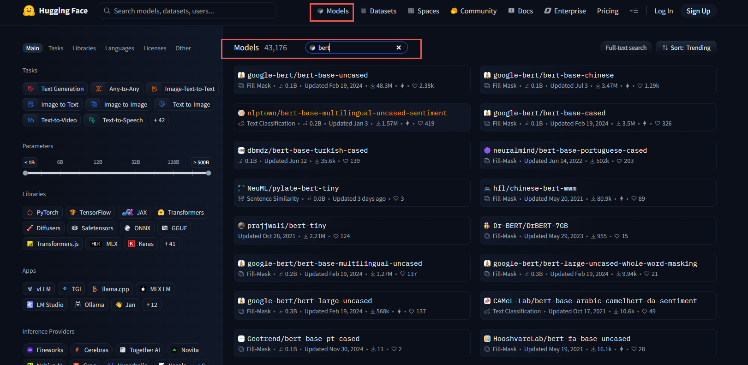Filter by ONNX library

click(x=138, y=228)
